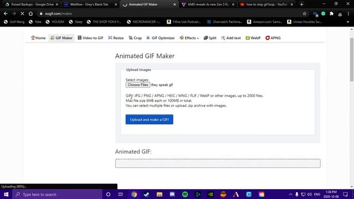Open Discord from the taskbar
Viewport: 354px width, 199px height.
coord(172,194)
